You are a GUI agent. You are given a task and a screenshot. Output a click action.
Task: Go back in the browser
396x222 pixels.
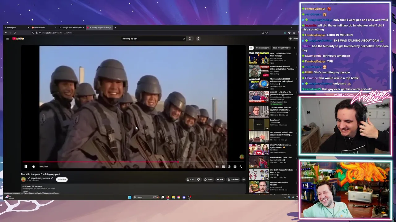tap(6, 33)
